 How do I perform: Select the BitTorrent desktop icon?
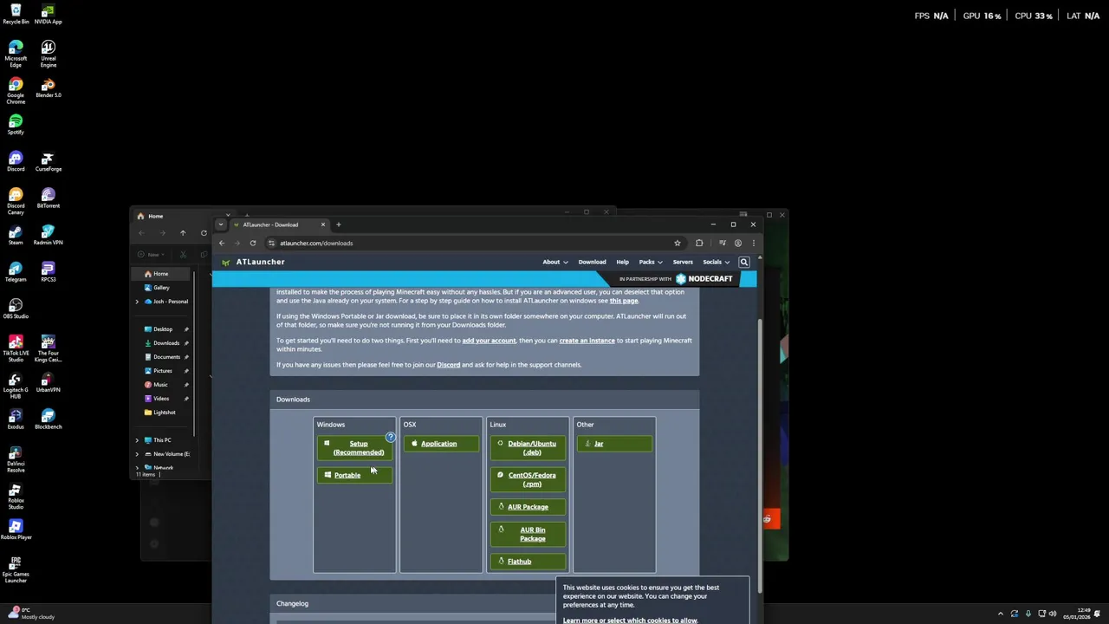coord(48,198)
